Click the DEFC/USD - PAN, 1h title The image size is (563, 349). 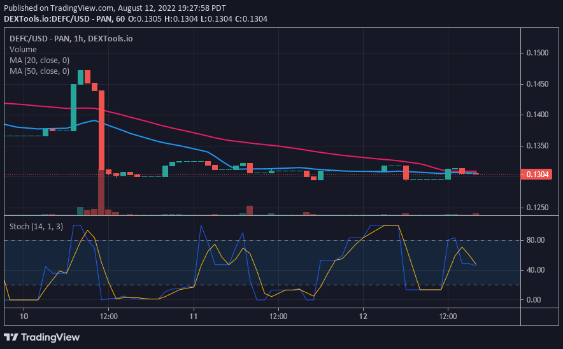(x=71, y=38)
